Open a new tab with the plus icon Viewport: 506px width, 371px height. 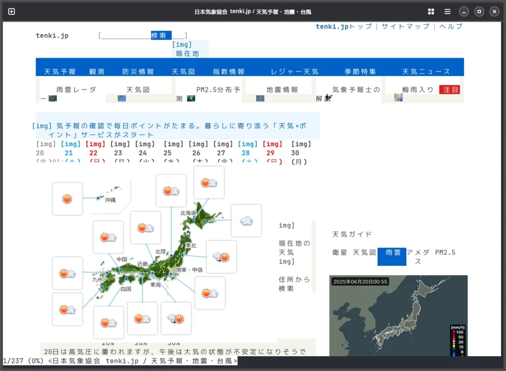[11, 12]
